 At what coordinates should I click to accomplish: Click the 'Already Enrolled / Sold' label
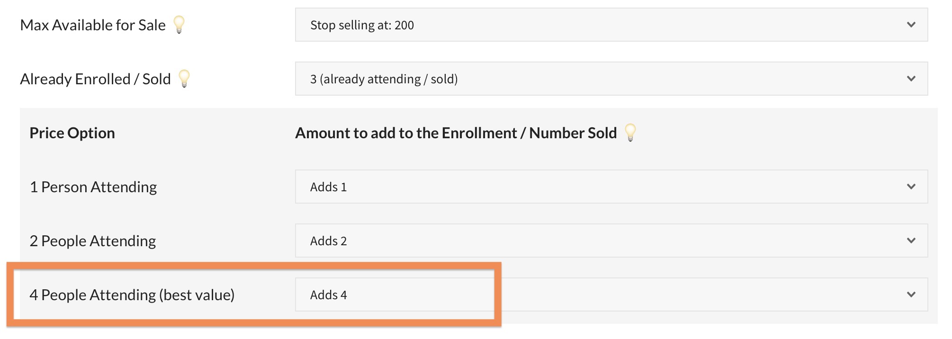(x=95, y=79)
